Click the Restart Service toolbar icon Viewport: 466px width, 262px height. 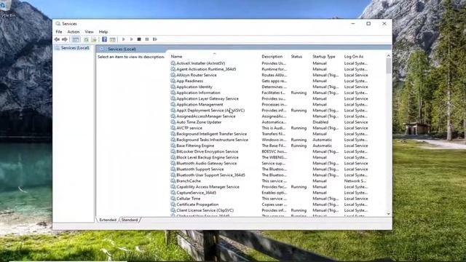coord(155,39)
